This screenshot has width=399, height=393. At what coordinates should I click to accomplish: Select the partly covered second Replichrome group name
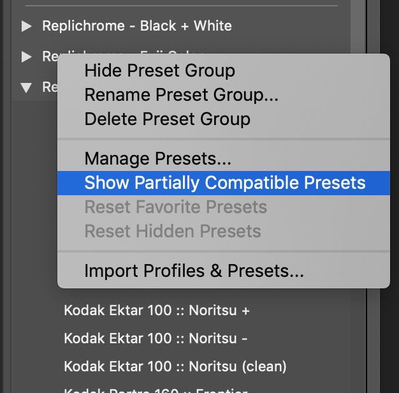50,57
